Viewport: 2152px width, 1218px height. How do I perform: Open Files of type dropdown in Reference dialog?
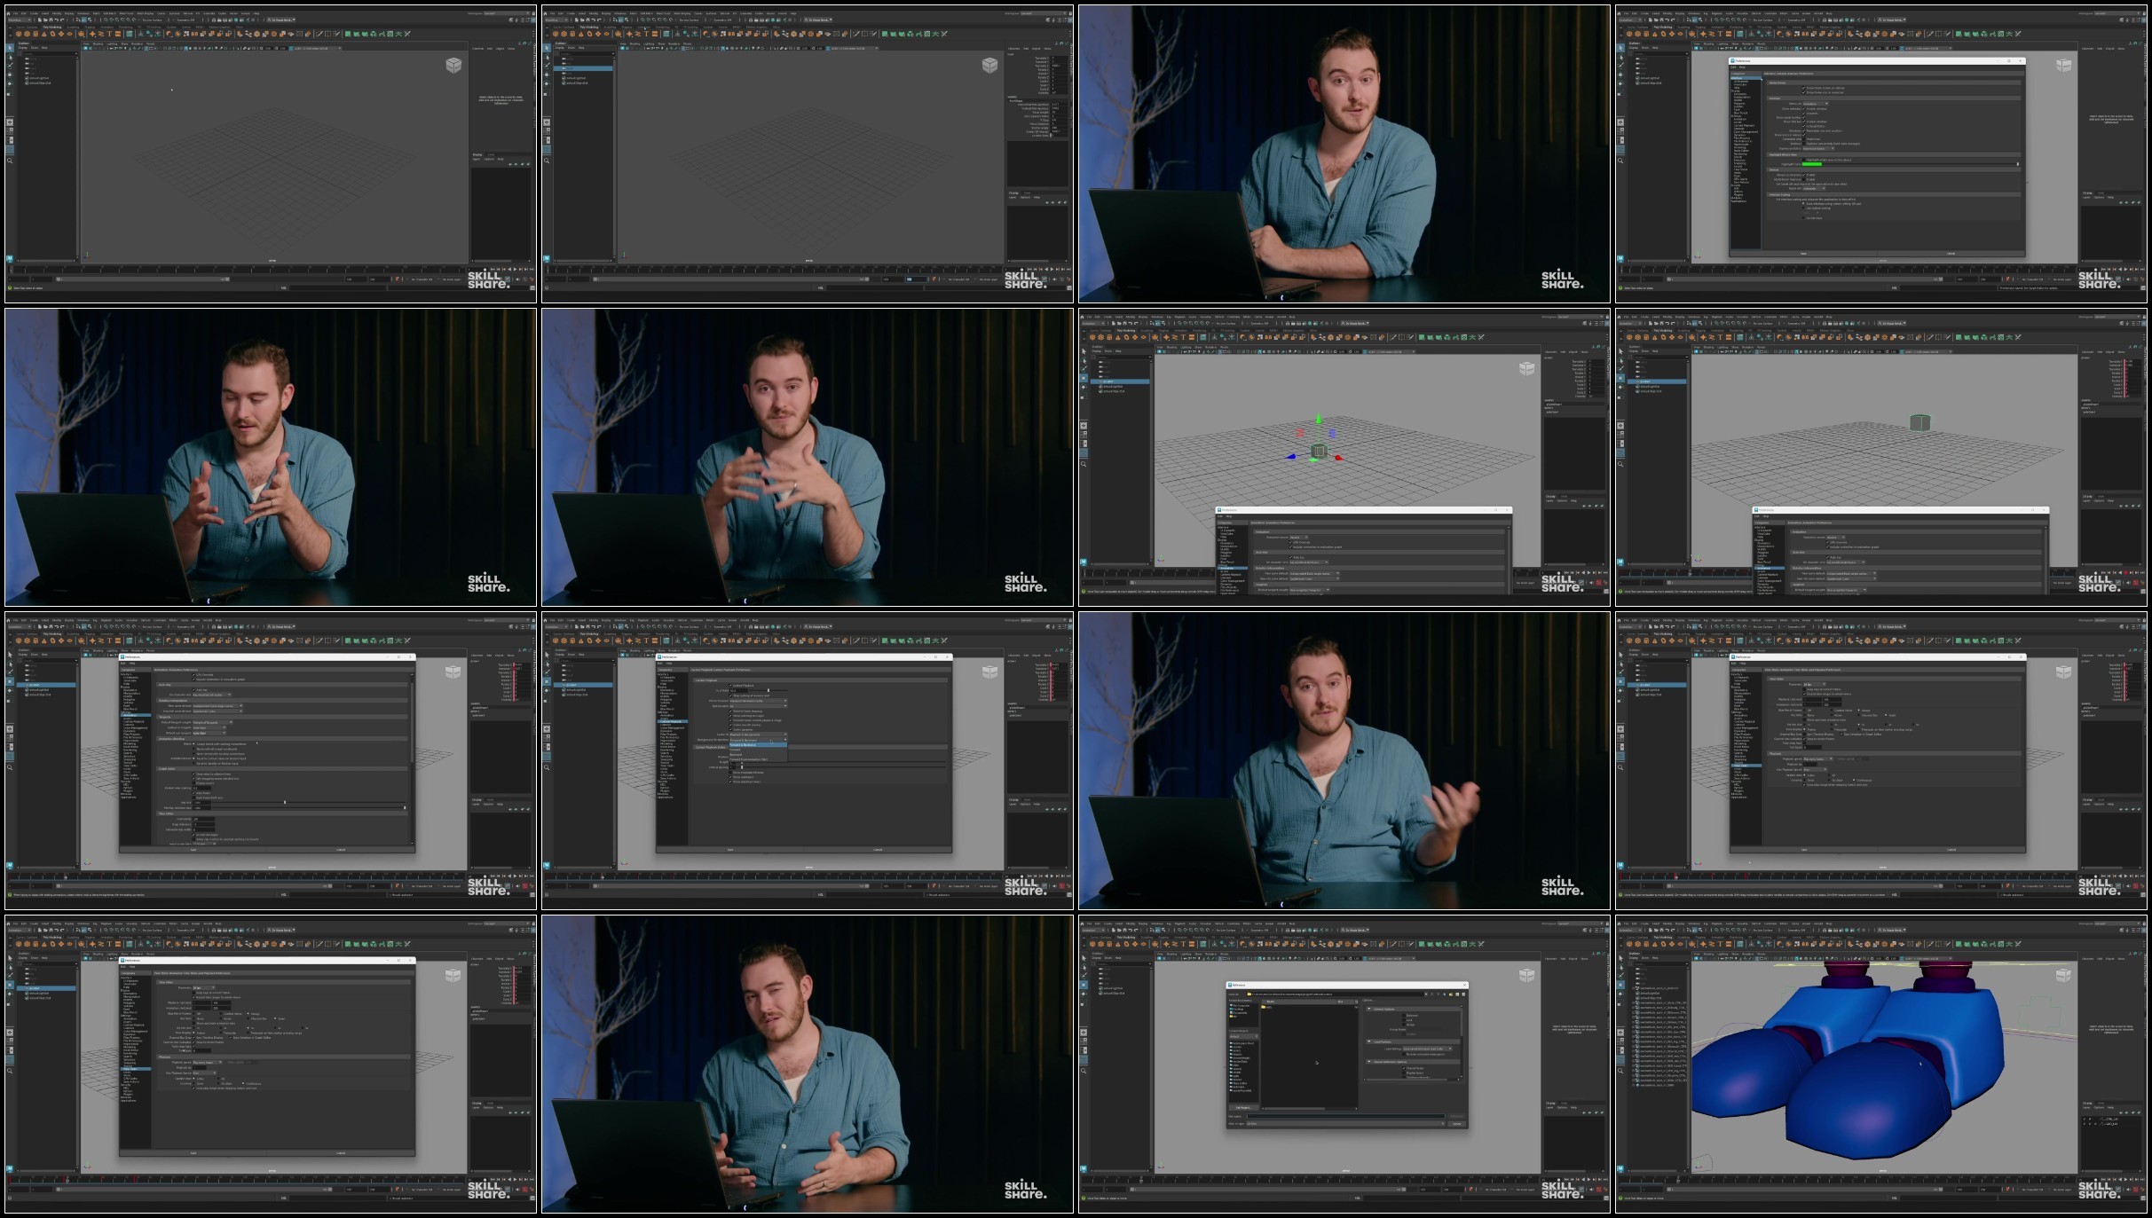[1345, 1124]
